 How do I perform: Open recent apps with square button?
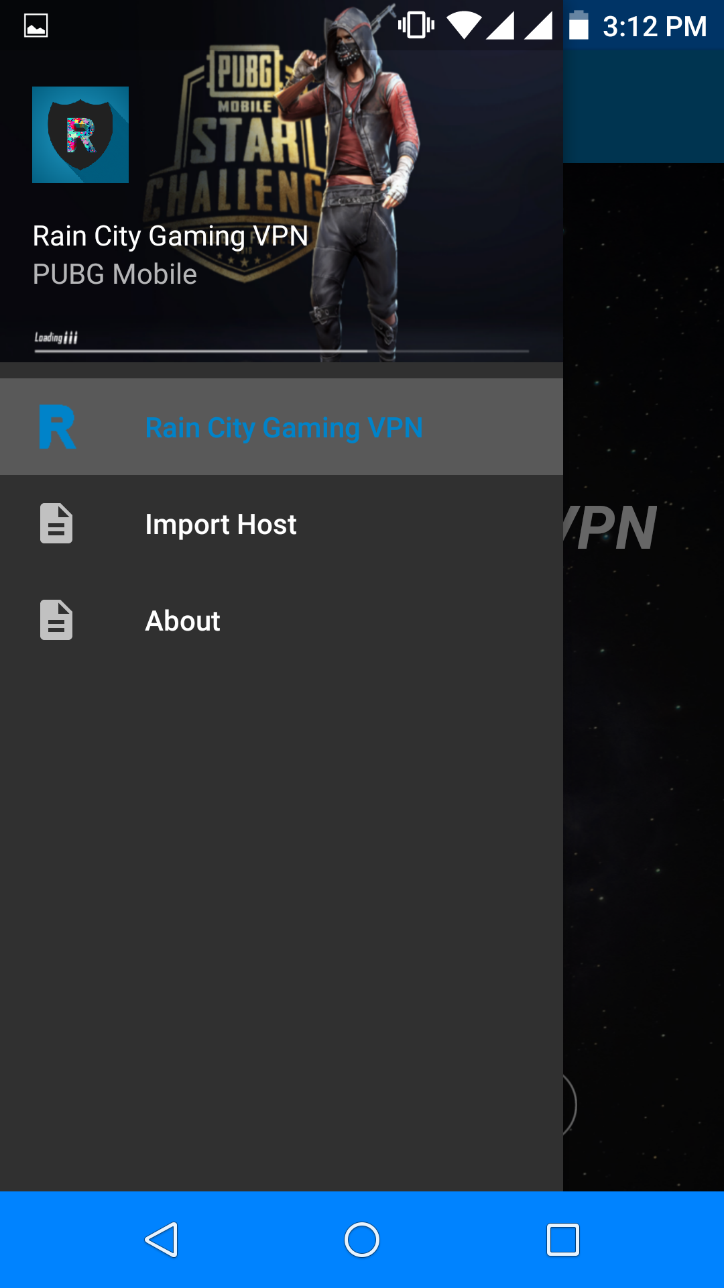pos(563,1240)
